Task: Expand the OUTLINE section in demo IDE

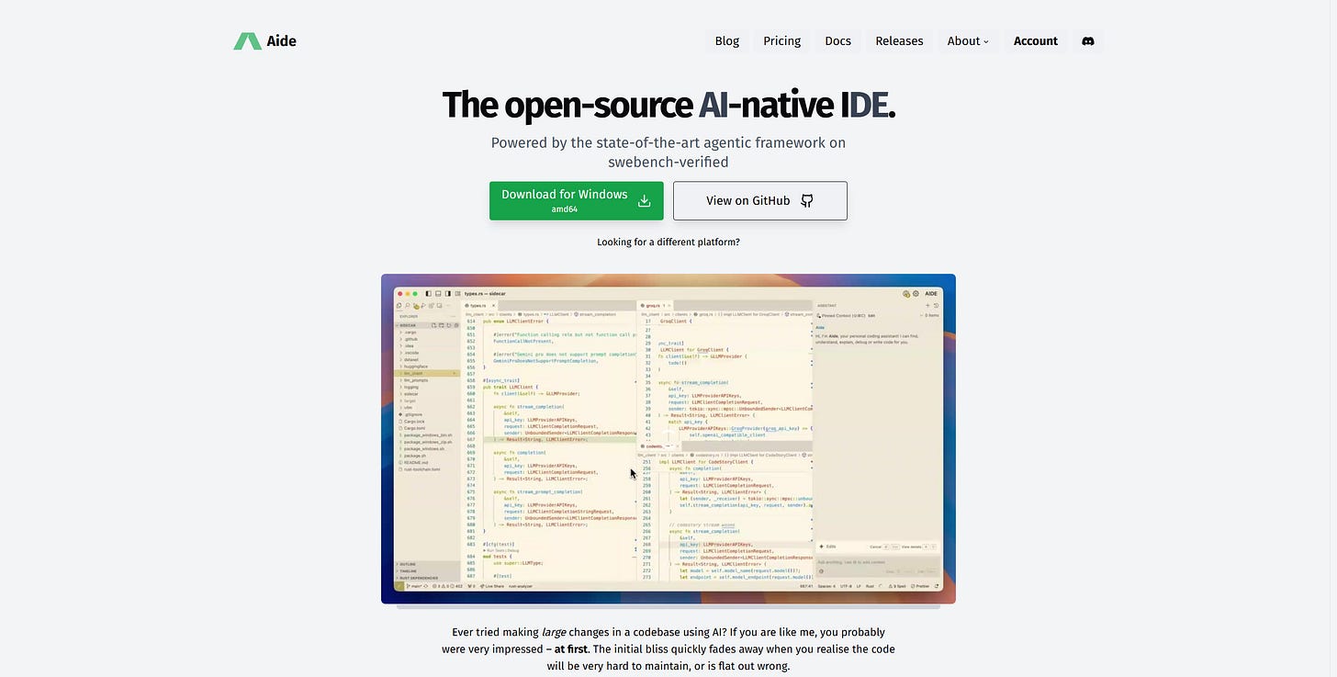Action: point(427,564)
